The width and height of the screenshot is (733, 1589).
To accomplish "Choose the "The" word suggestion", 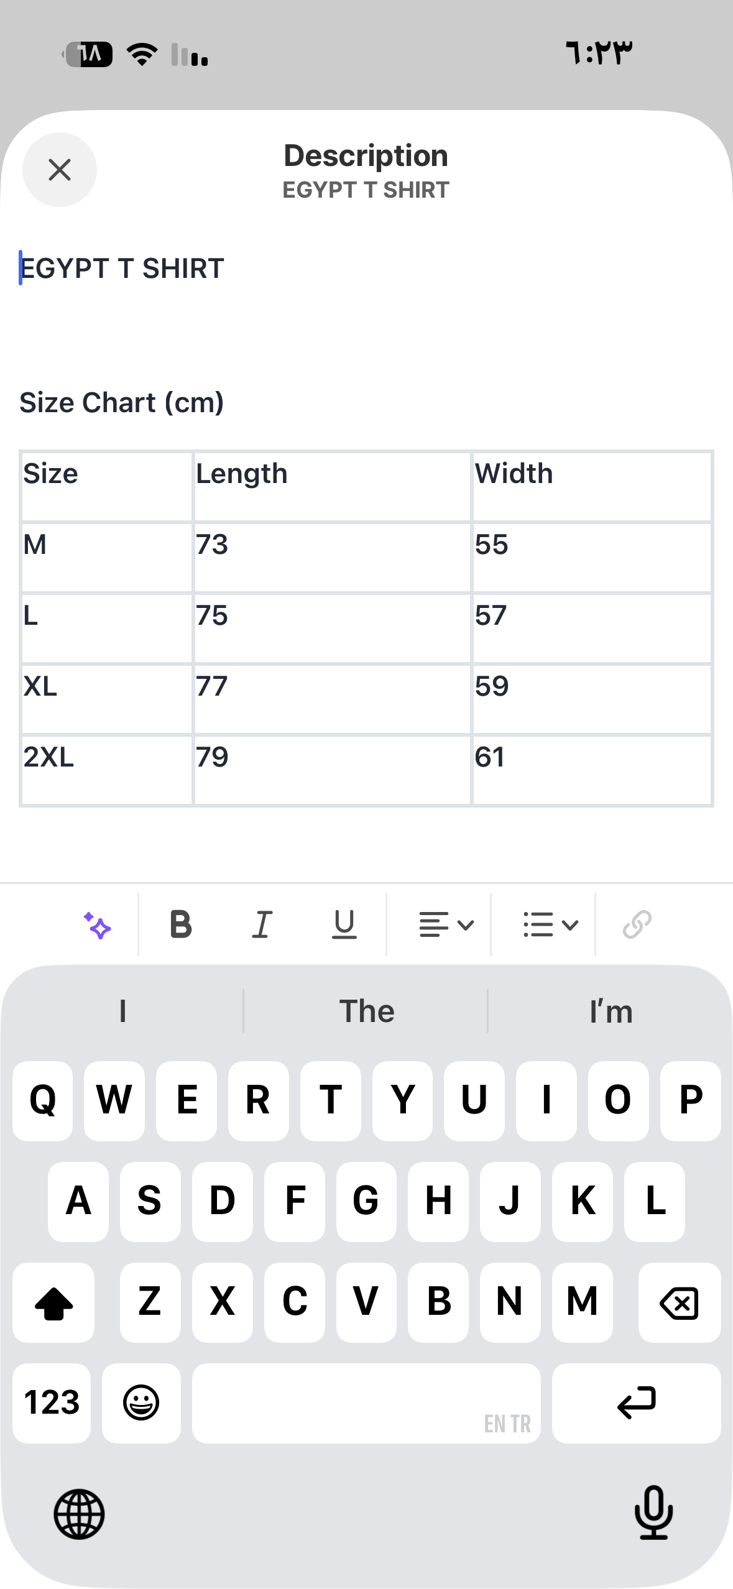I will point(366,1011).
